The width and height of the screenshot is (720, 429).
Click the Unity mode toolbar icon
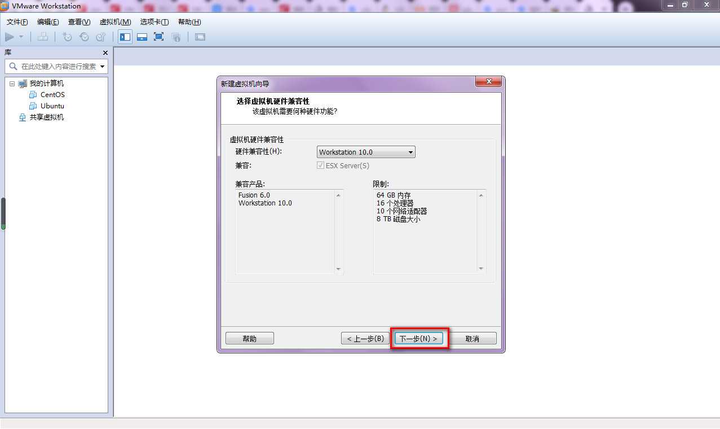(x=176, y=37)
